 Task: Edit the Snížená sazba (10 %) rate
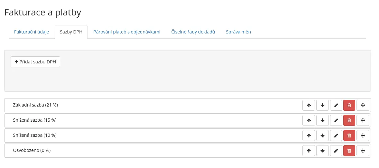pos(336,135)
